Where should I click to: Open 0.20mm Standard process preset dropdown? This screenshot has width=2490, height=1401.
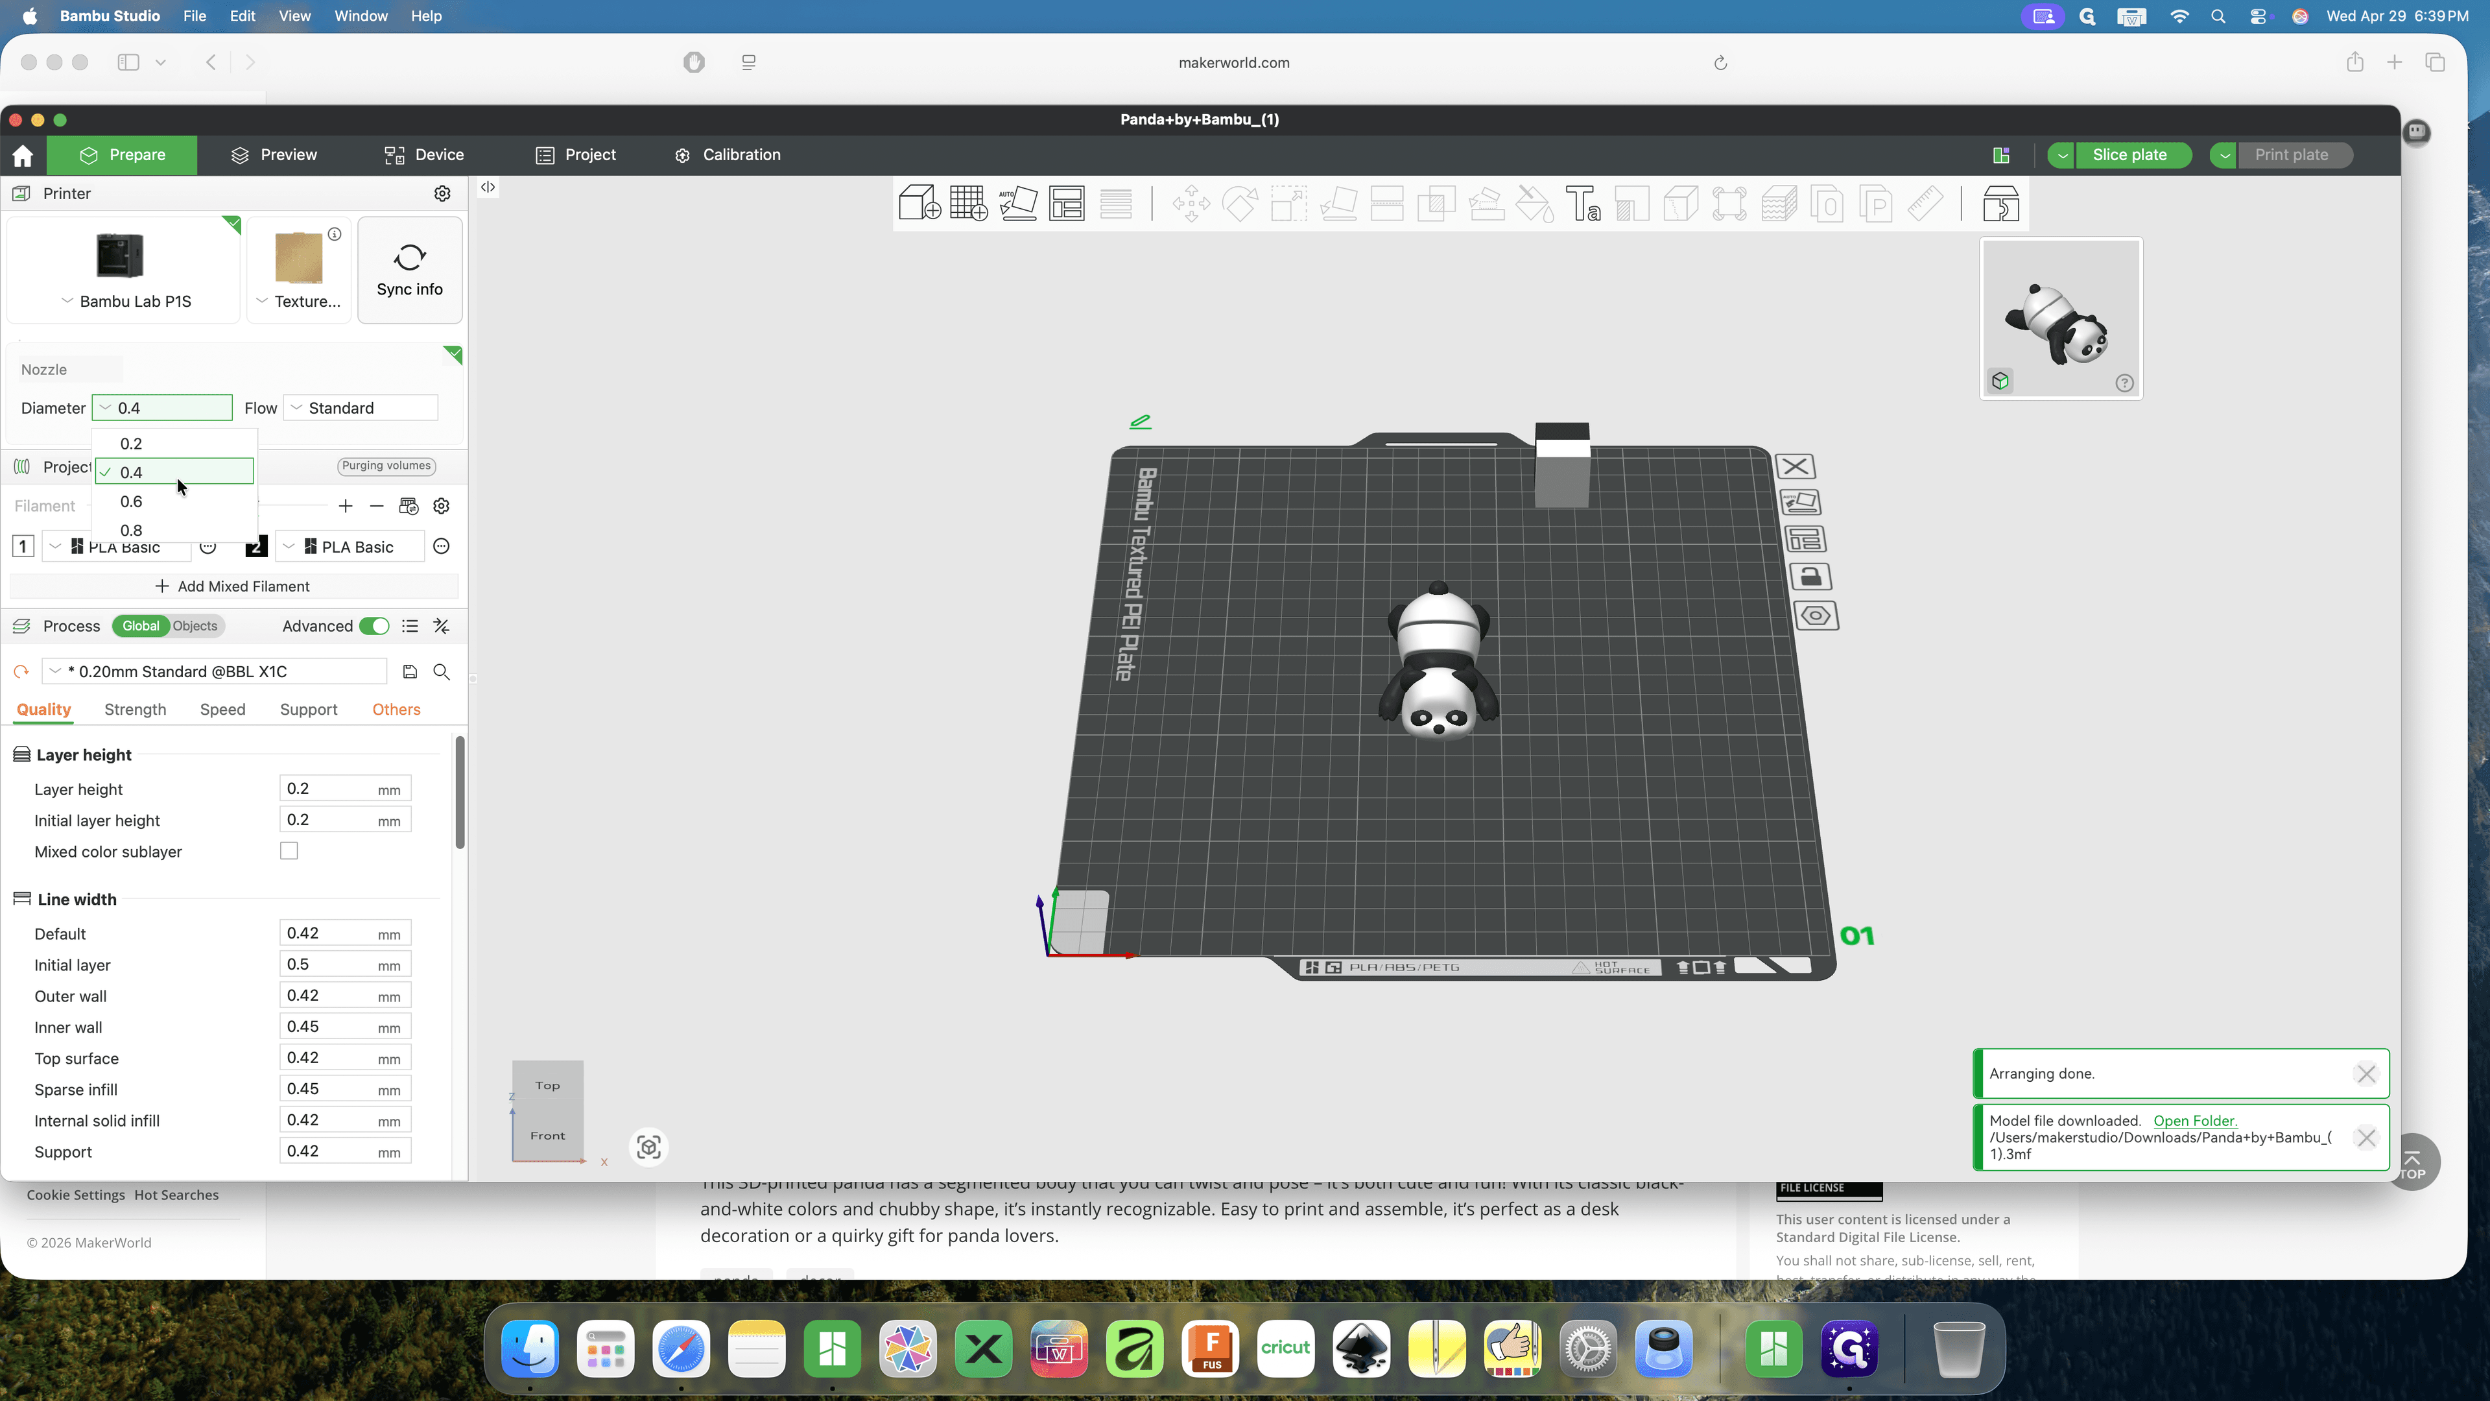point(215,671)
